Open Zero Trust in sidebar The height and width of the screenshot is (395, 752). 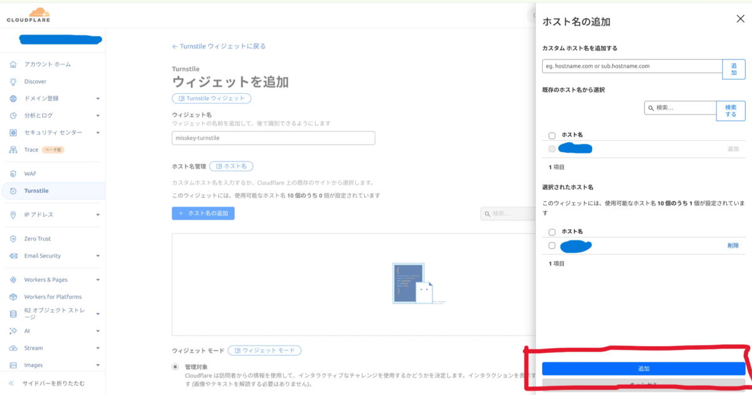(38, 239)
